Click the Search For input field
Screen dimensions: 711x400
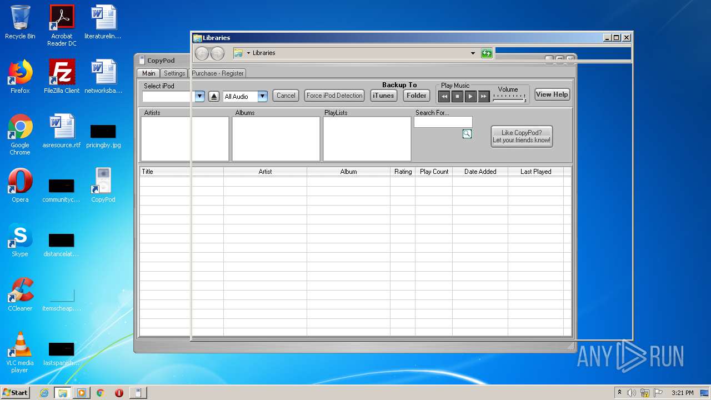point(443,122)
